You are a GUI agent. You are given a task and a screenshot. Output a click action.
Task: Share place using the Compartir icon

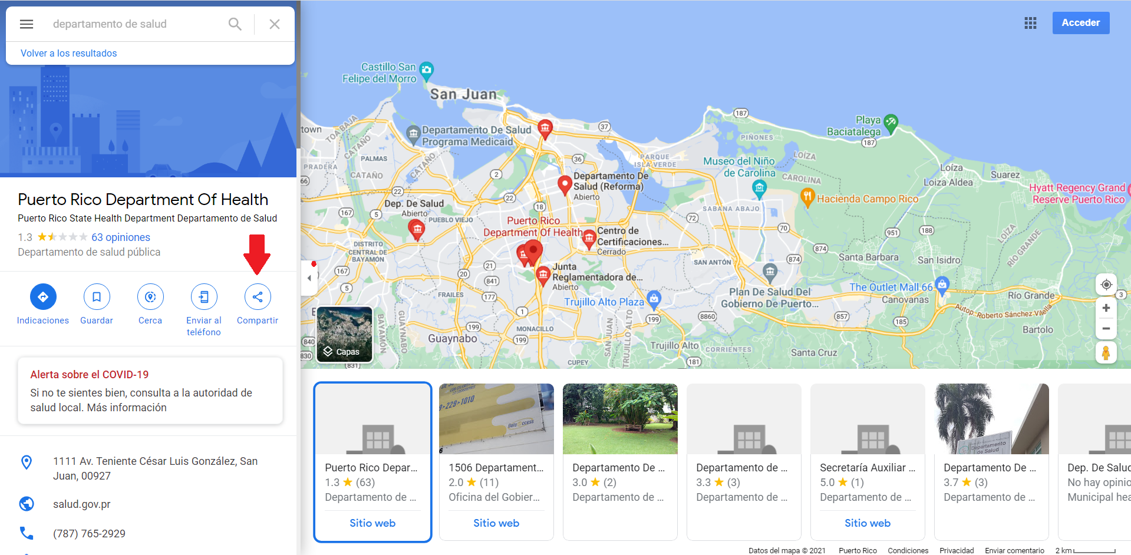(x=258, y=296)
